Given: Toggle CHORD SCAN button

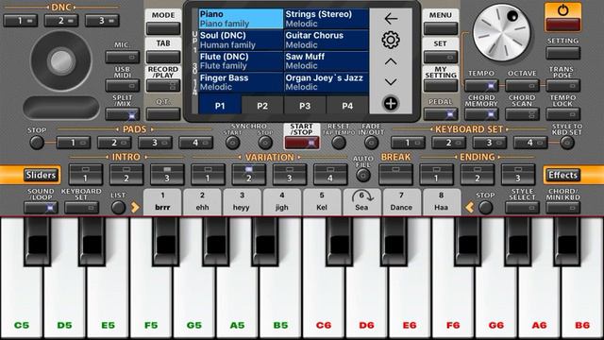Looking at the screenshot, I should point(522,113).
